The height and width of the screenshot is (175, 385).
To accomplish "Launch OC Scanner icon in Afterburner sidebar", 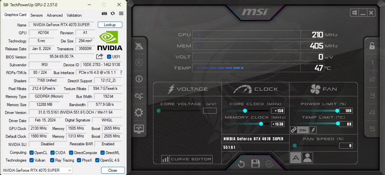I will [x=139, y=96].
